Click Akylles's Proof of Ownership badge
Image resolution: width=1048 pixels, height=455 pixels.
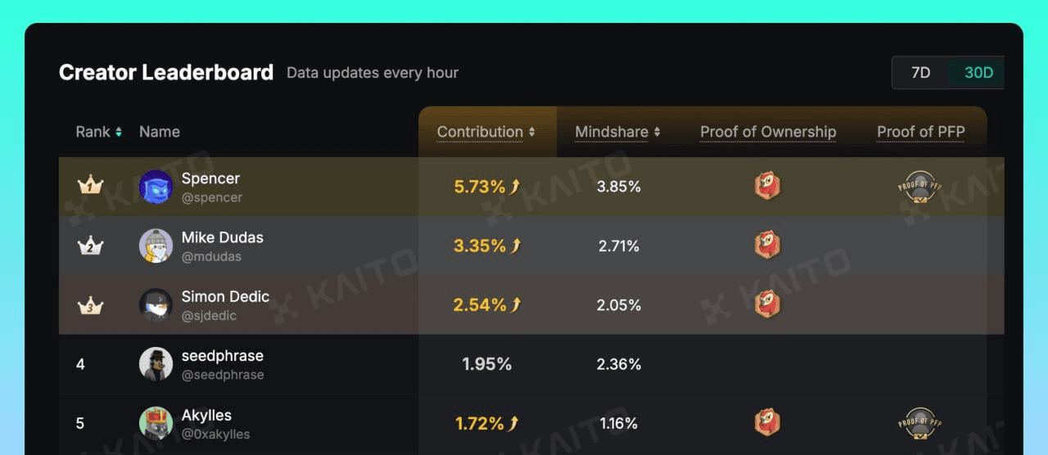tap(767, 422)
